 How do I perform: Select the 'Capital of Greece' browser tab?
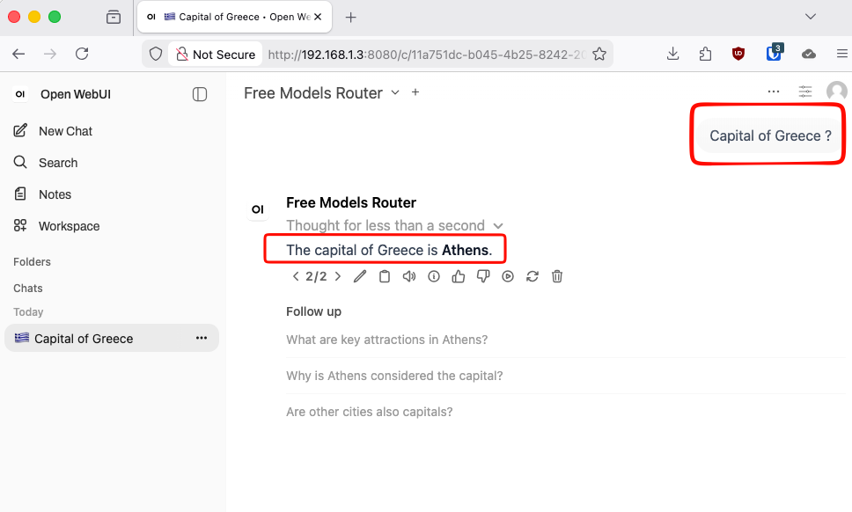click(234, 17)
